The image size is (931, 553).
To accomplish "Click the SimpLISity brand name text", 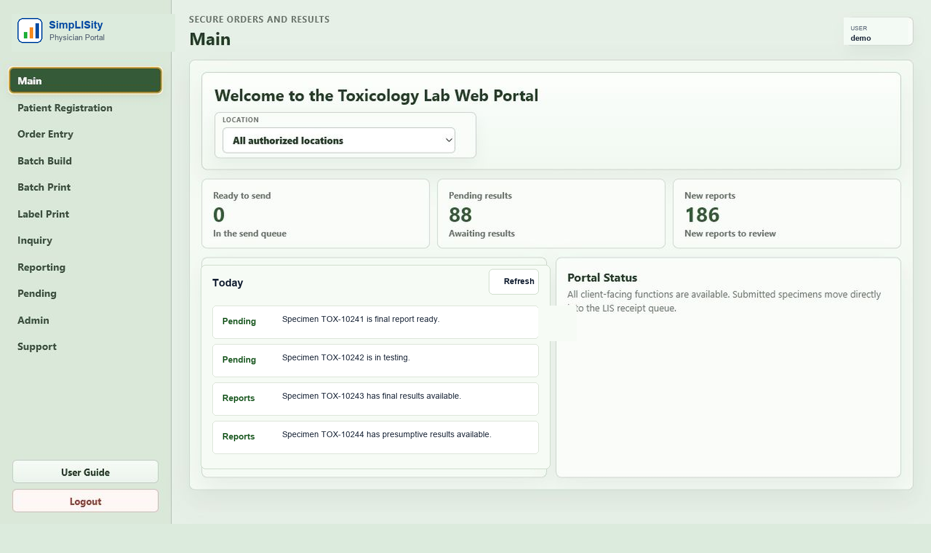I will pyautogui.click(x=76, y=25).
